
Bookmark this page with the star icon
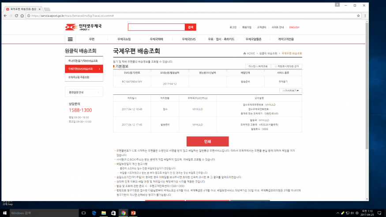[358, 15]
